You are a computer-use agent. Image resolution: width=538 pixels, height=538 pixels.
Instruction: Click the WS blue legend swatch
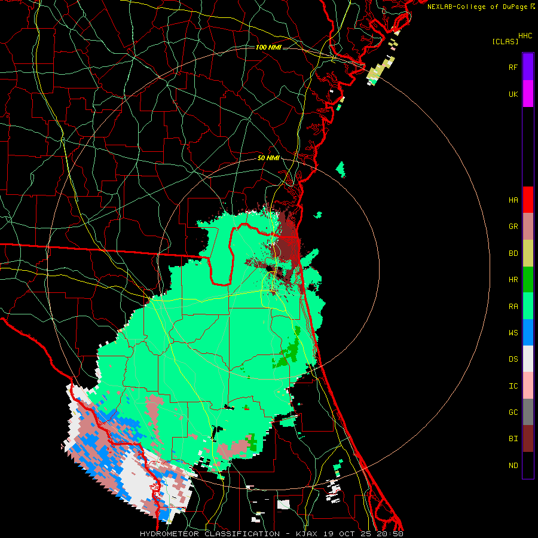pos(528,332)
